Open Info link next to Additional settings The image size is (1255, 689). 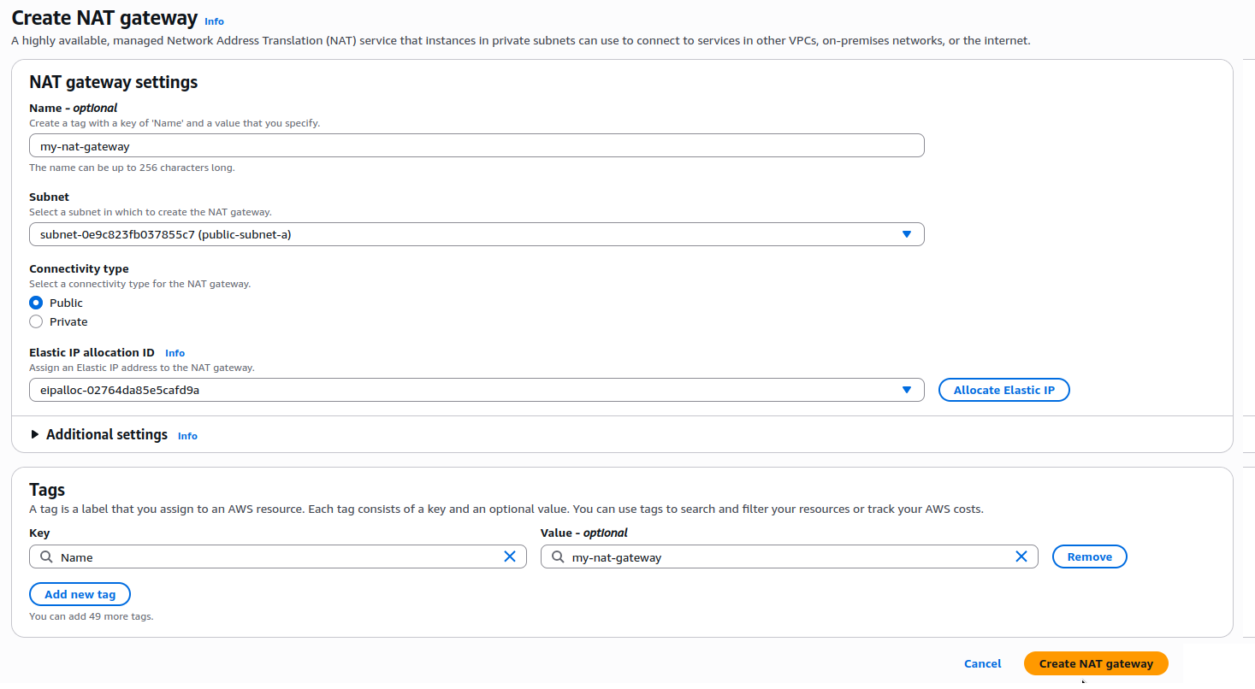[187, 436]
